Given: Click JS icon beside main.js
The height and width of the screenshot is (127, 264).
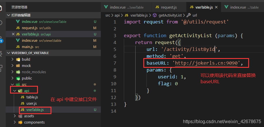Looking at the screenshot, I should click(x=18, y=47).
